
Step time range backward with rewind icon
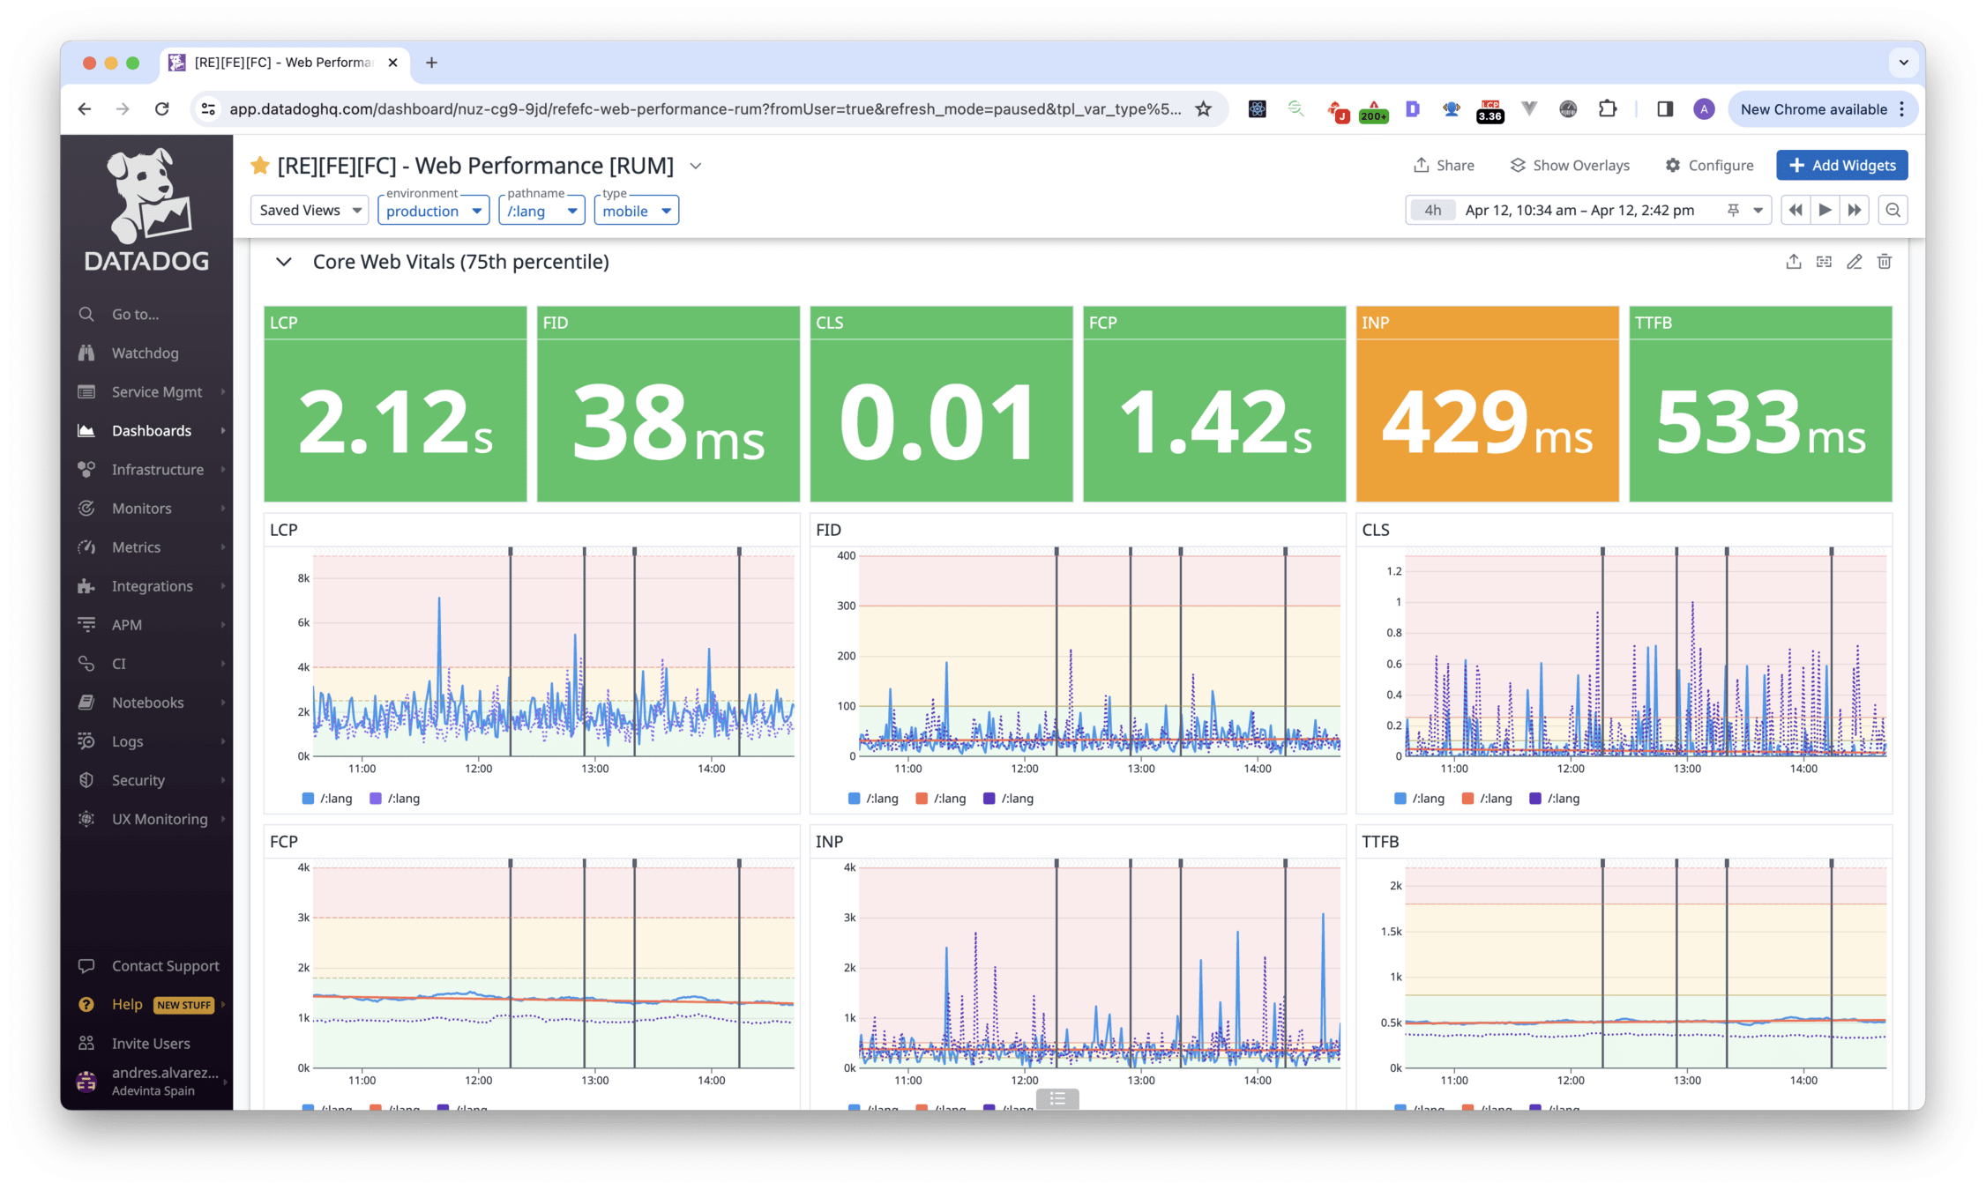click(x=1795, y=210)
